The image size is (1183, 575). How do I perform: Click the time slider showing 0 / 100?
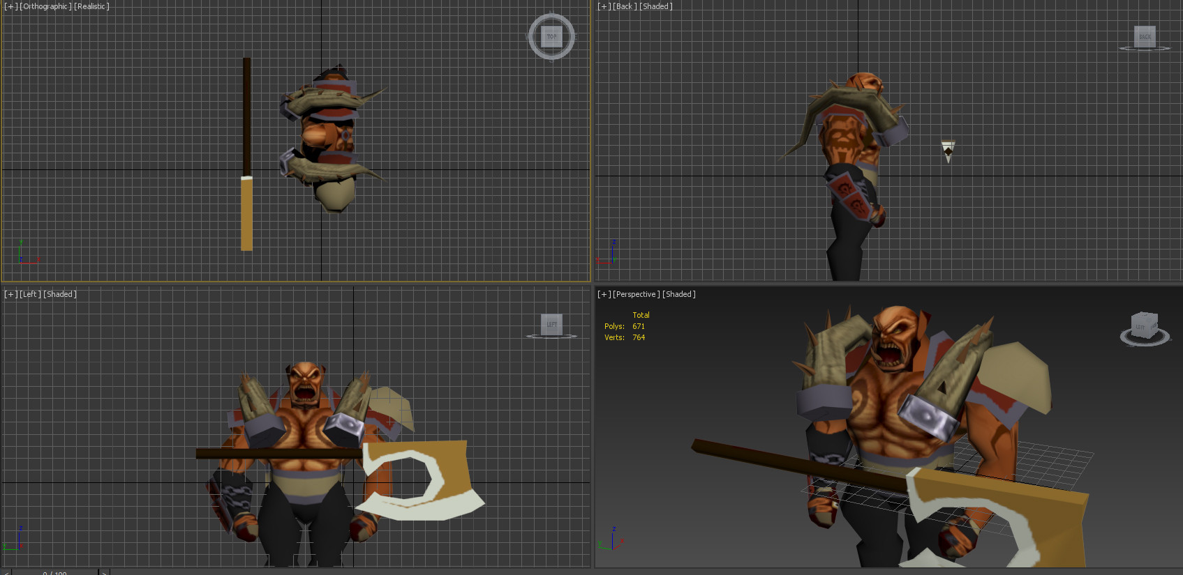pyautogui.click(x=55, y=573)
